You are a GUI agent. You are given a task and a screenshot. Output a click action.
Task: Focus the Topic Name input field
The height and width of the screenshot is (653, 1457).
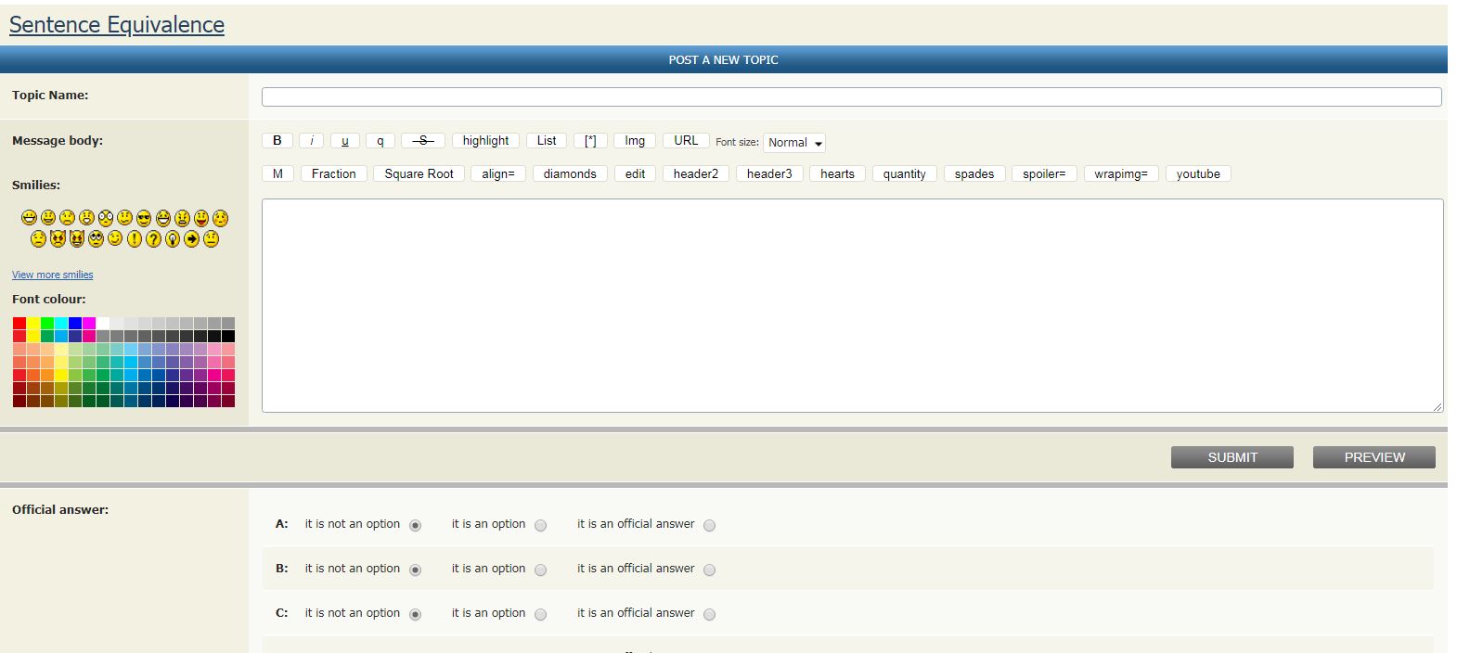click(x=851, y=97)
